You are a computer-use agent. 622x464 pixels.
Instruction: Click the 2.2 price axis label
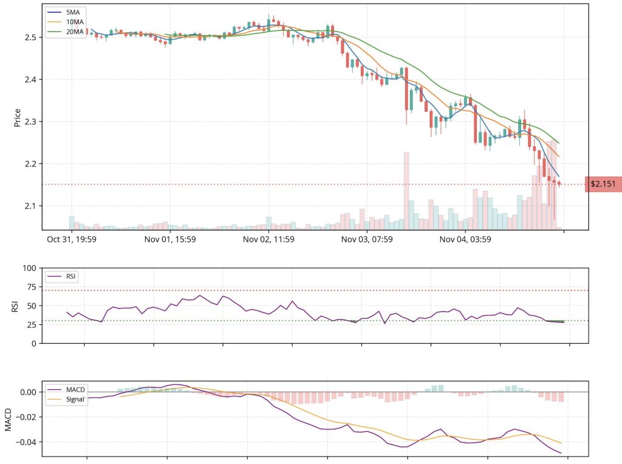point(30,164)
